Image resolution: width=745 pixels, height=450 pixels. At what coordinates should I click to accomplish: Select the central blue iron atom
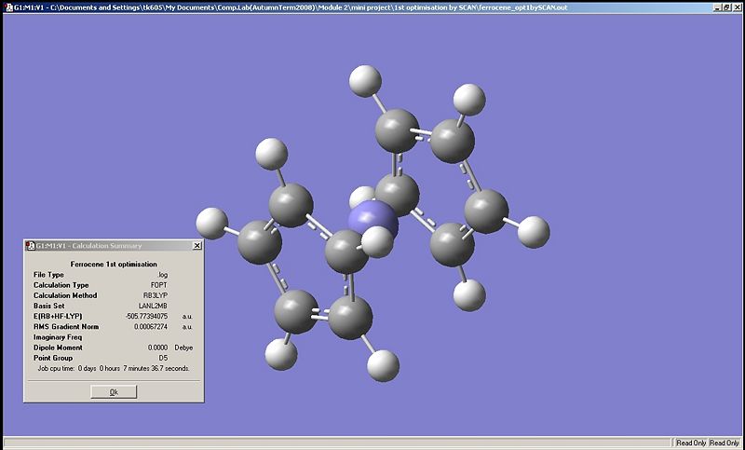click(369, 218)
